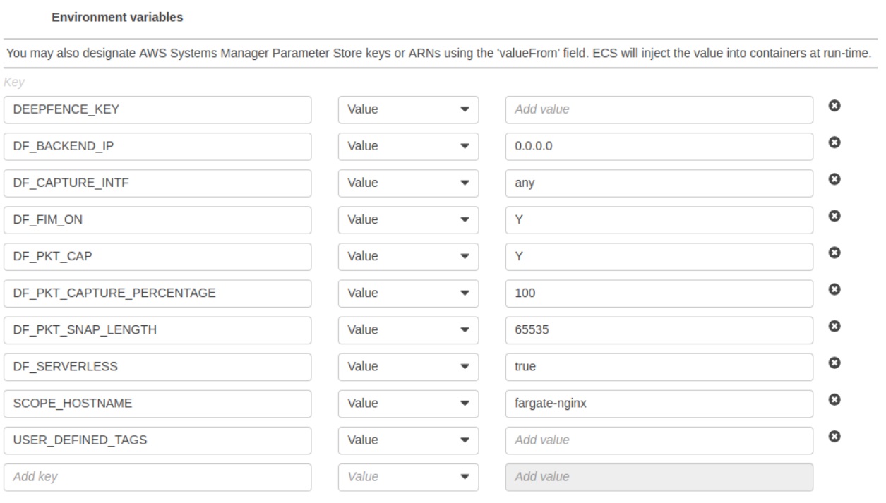
Task: Delete the DF_CAPTURE_INTF variable row
Action: (x=834, y=178)
